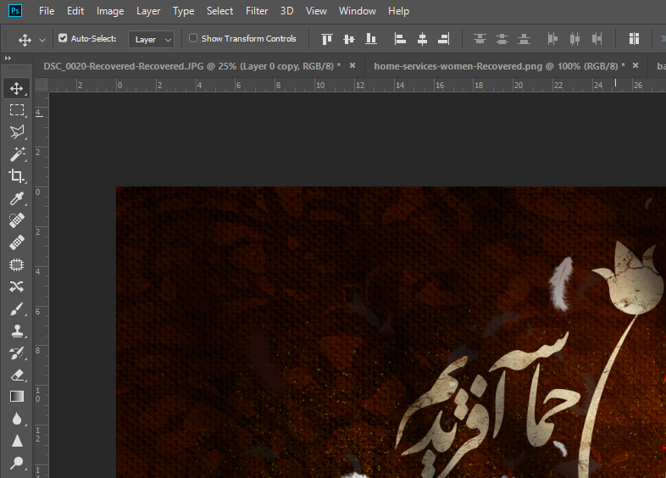Align vertical centers of layers

(349, 39)
